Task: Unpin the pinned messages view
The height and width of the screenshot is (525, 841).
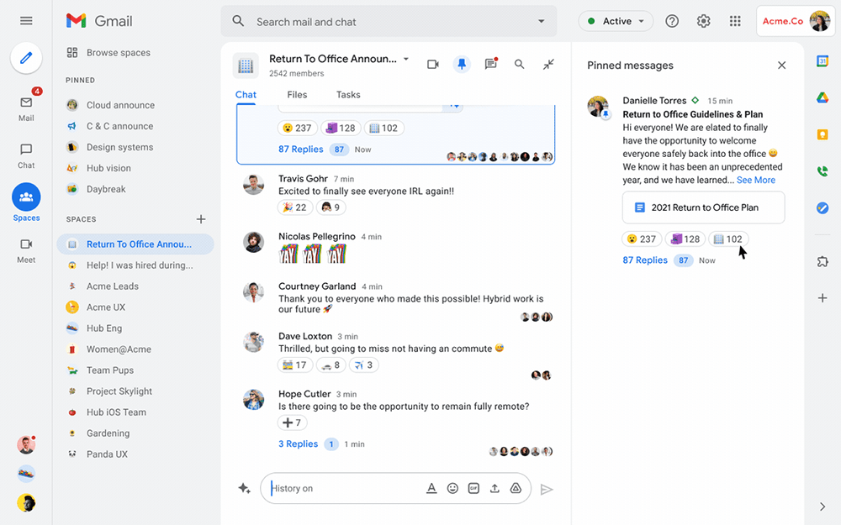Action: tap(462, 63)
